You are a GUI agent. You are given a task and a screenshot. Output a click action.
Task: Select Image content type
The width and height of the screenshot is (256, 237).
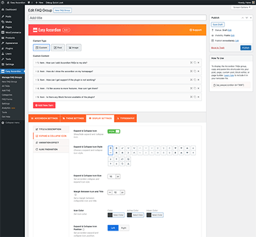74,47
